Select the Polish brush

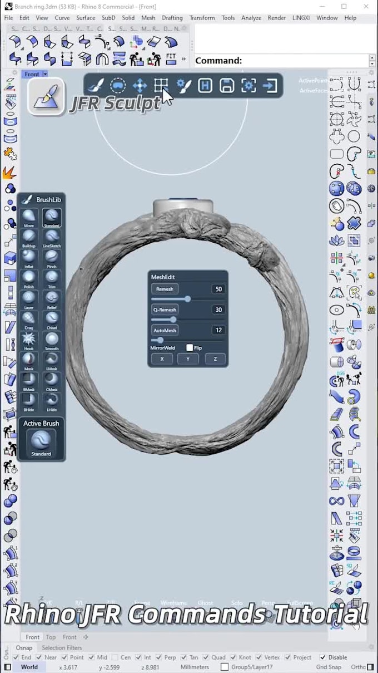click(29, 278)
